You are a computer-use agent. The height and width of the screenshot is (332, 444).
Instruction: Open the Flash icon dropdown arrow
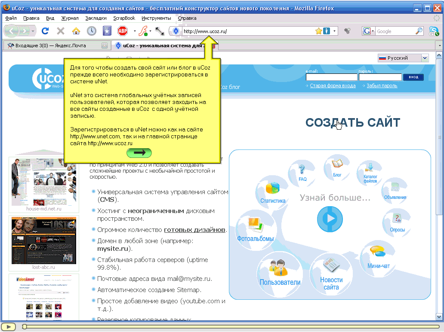point(150,31)
